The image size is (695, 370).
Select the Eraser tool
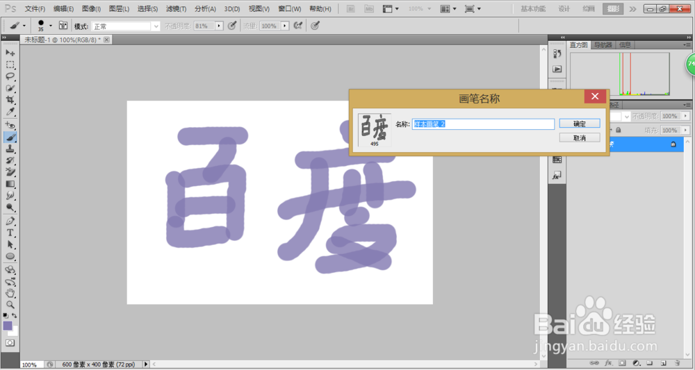point(10,171)
